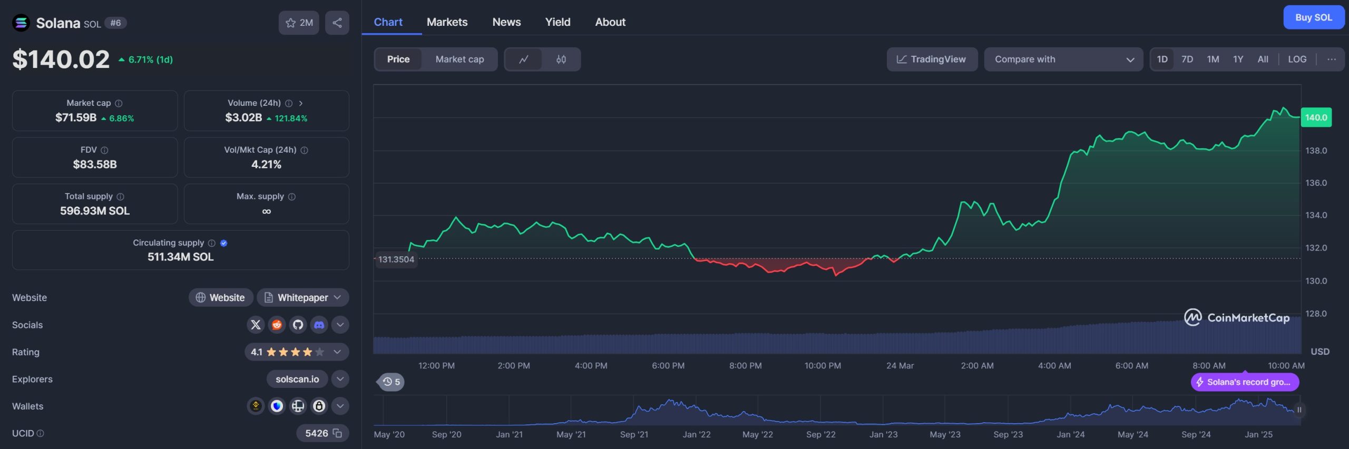Open the About tab

(x=610, y=22)
